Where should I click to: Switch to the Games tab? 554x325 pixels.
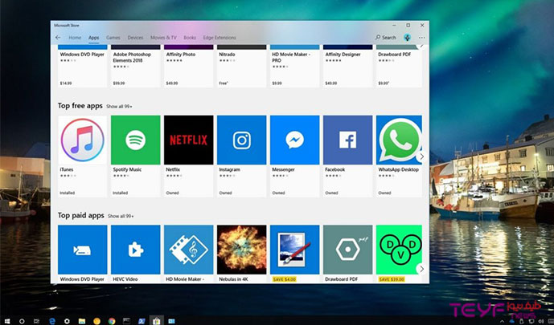[x=113, y=38]
